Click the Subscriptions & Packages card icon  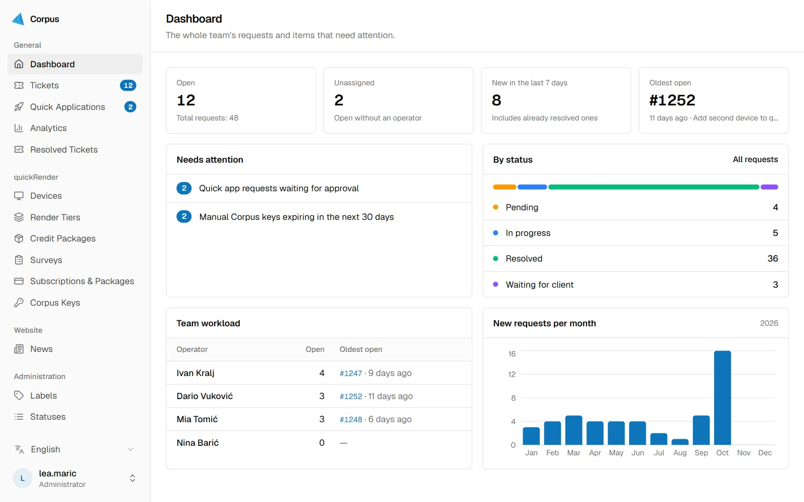[x=19, y=281]
